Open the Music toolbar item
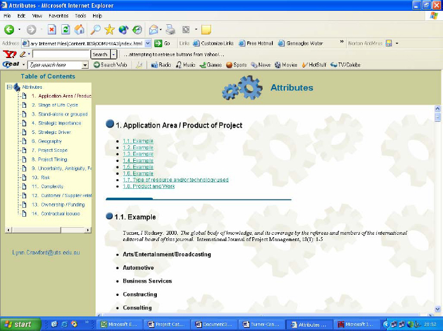 [x=185, y=64]
